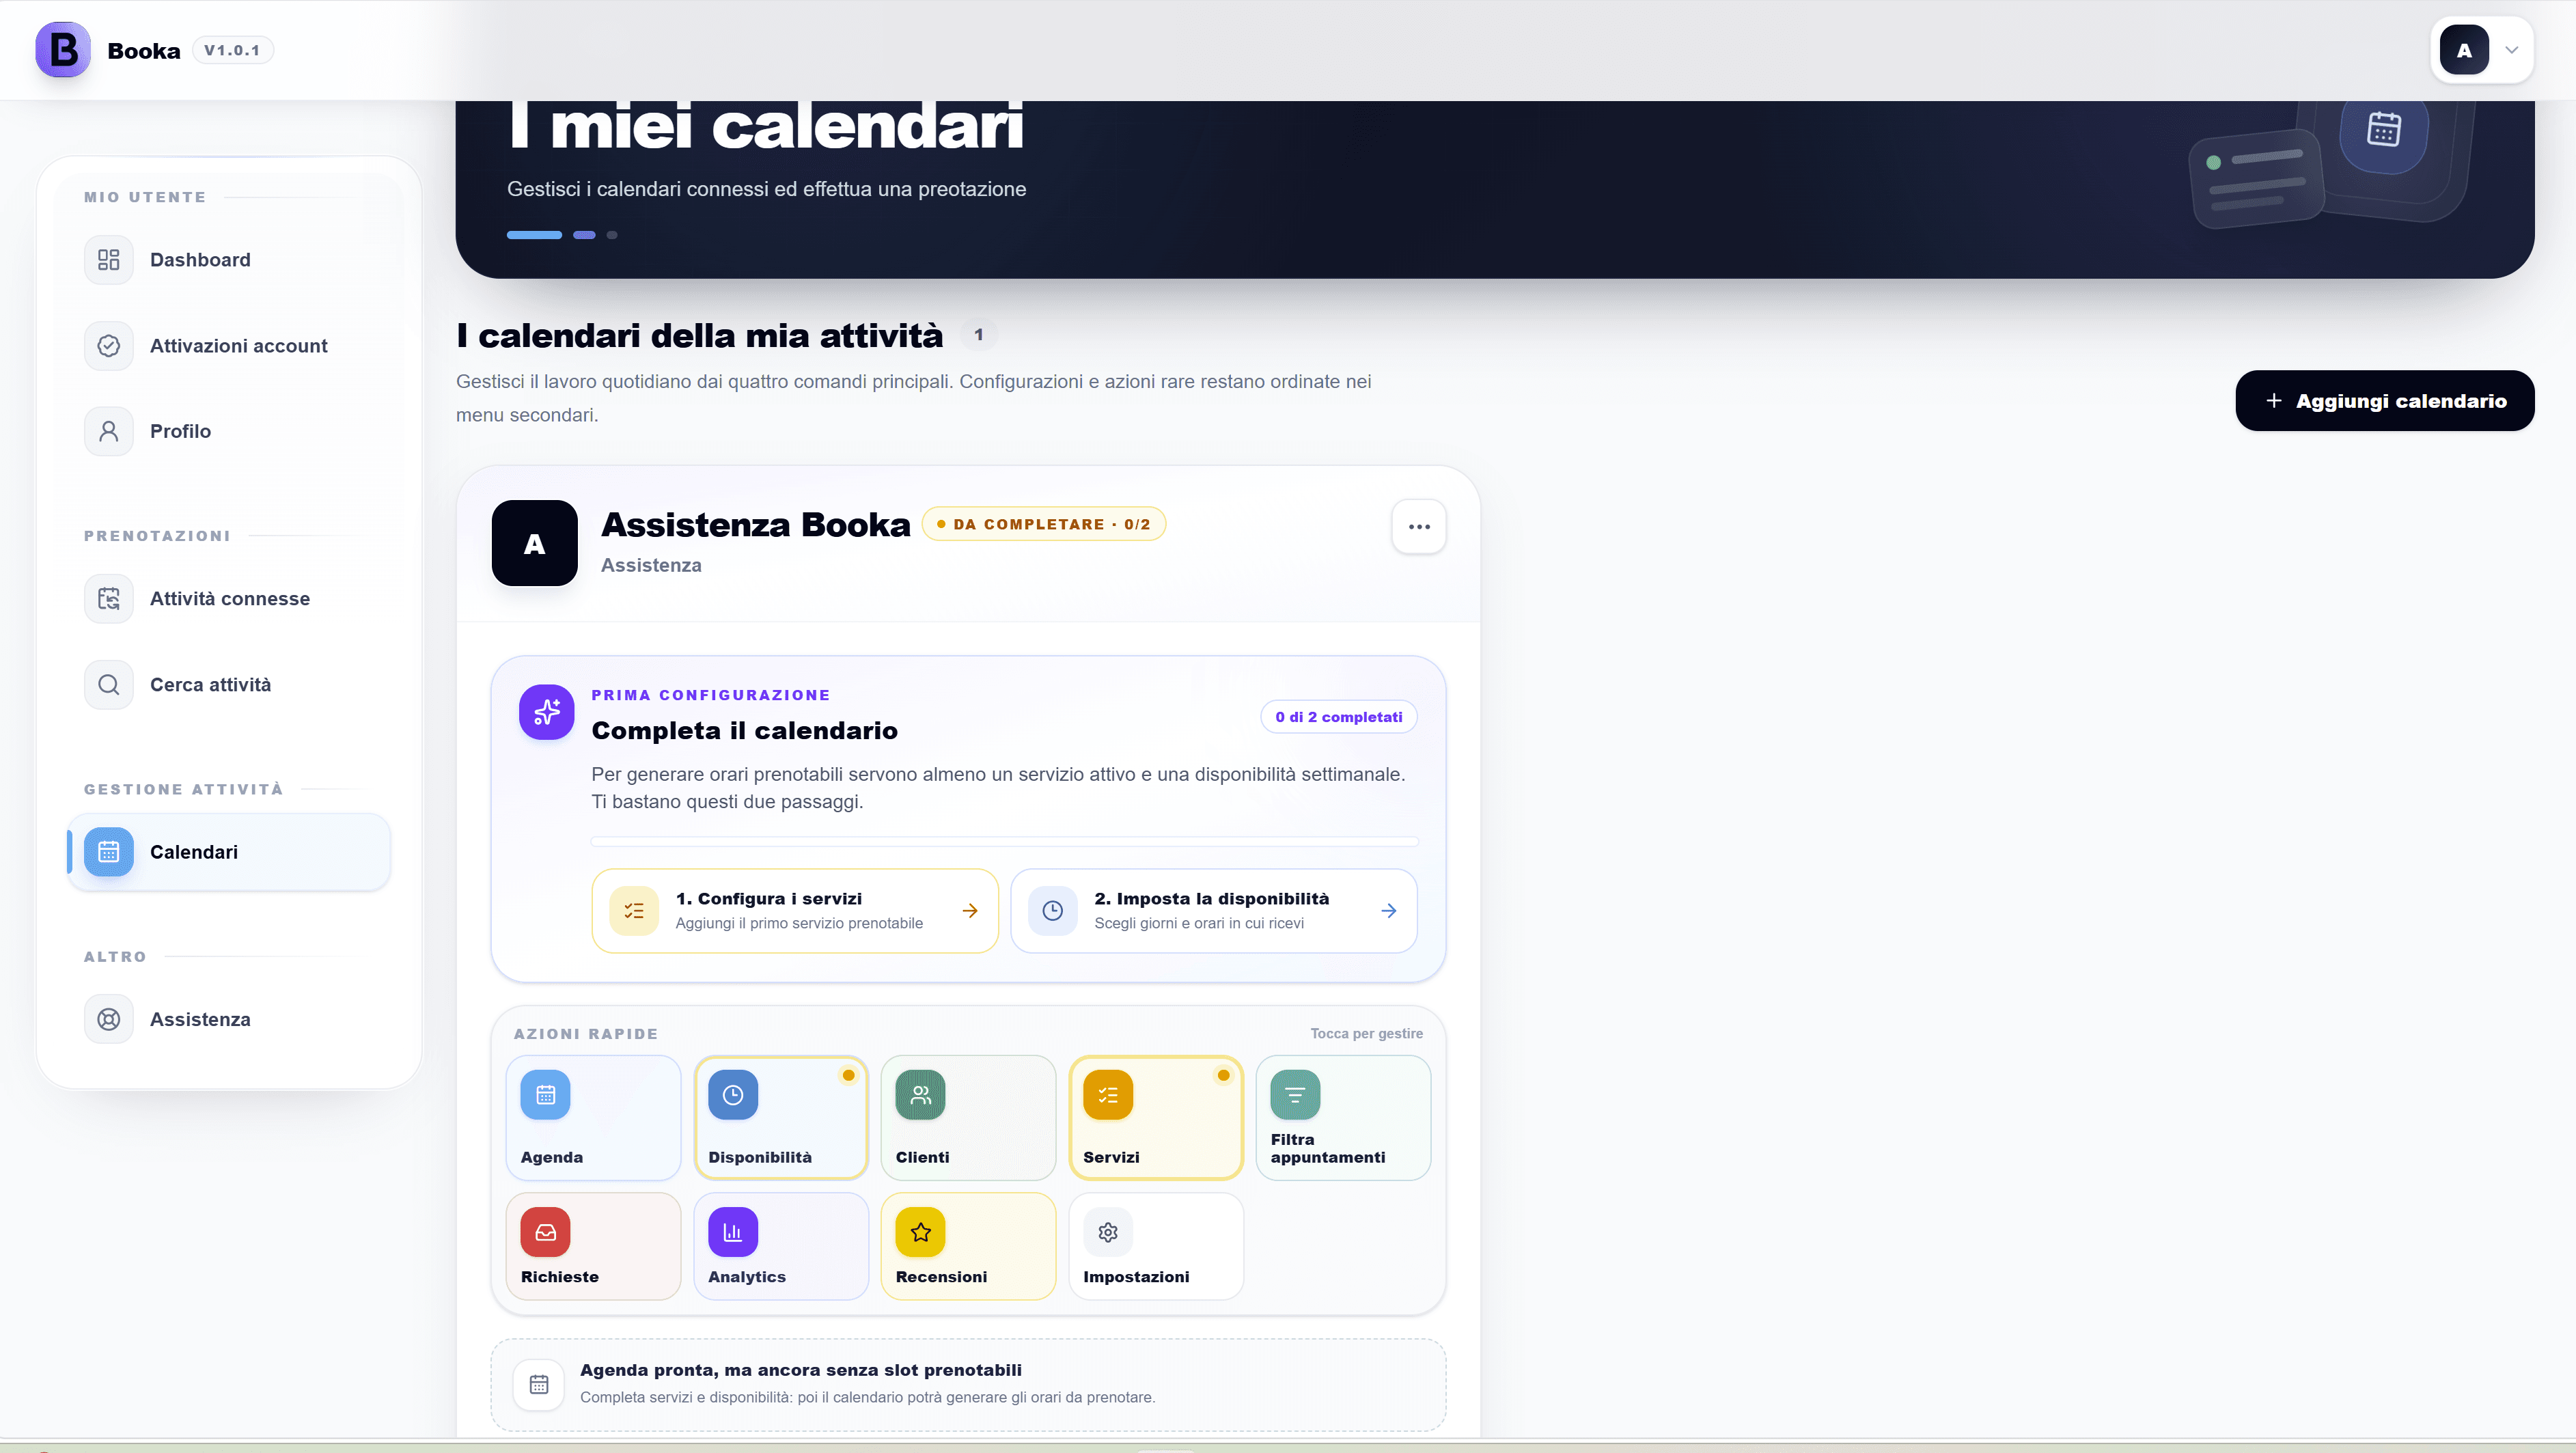Screen dimensions: 2576x1453
Task: Open the Impostazioni quick action
Action: point(1156,1246)
